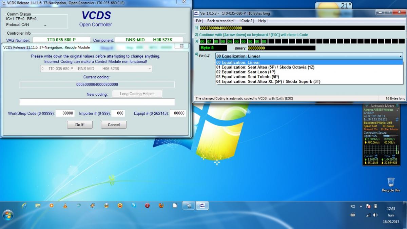Expand the Bit 0-7 equalization dropdown arrow
The image size is (407, 229).
pyautogui.click(x=401, y=56)
